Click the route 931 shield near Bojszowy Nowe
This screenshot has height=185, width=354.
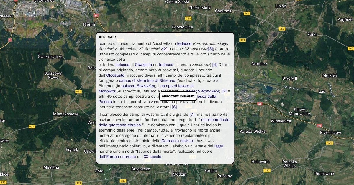tap(78, 92)
